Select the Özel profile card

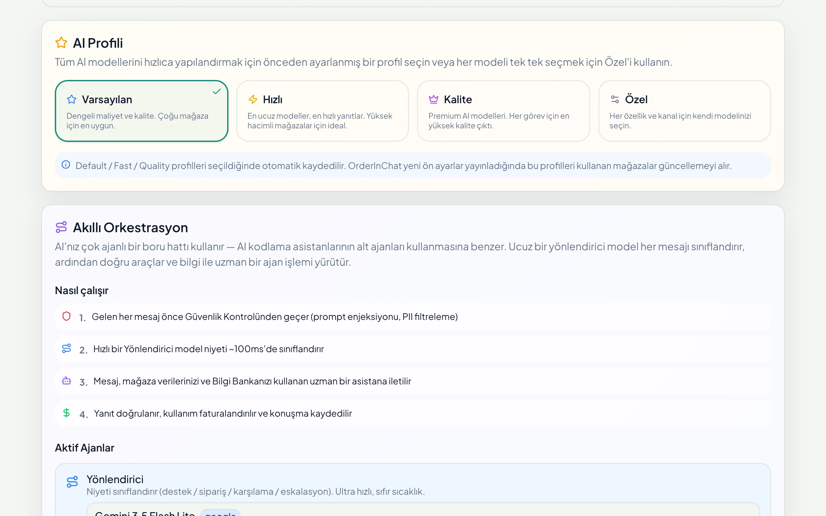[684, 111]
